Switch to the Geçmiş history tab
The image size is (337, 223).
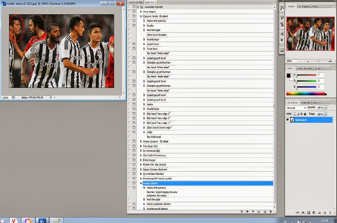136,2
